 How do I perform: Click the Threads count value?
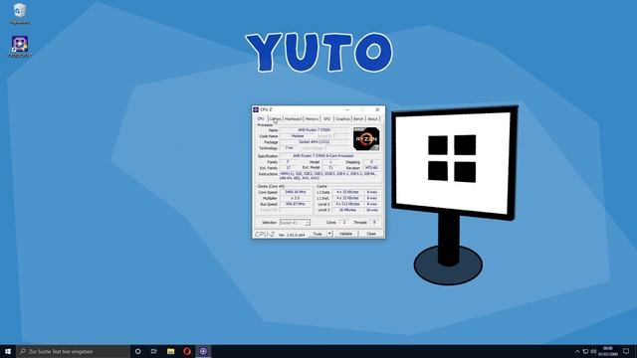[374, 223]
